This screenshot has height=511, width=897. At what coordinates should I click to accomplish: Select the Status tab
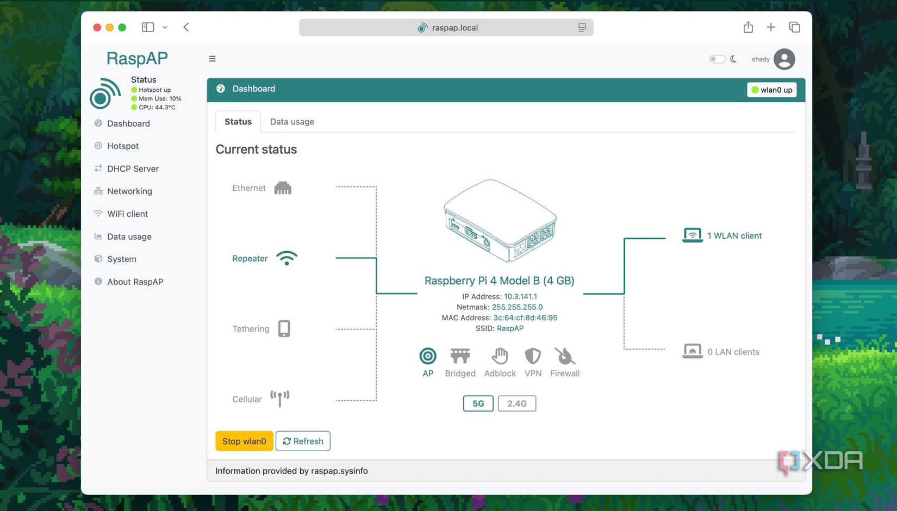click(x=238, y=121)
